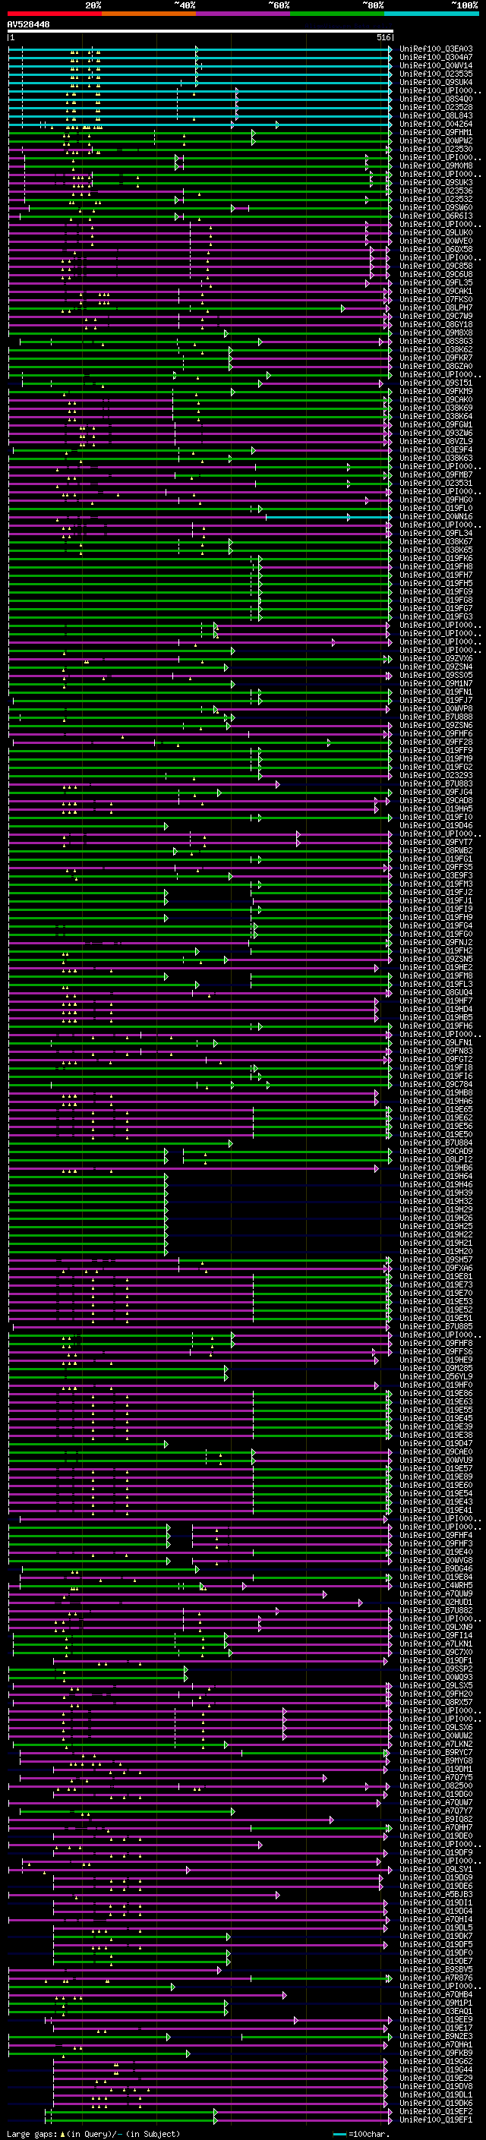The image size is (486, 2140).
Task: Select hit label UniRef100_Q9FKB9
Action: tap(436, 2052)
